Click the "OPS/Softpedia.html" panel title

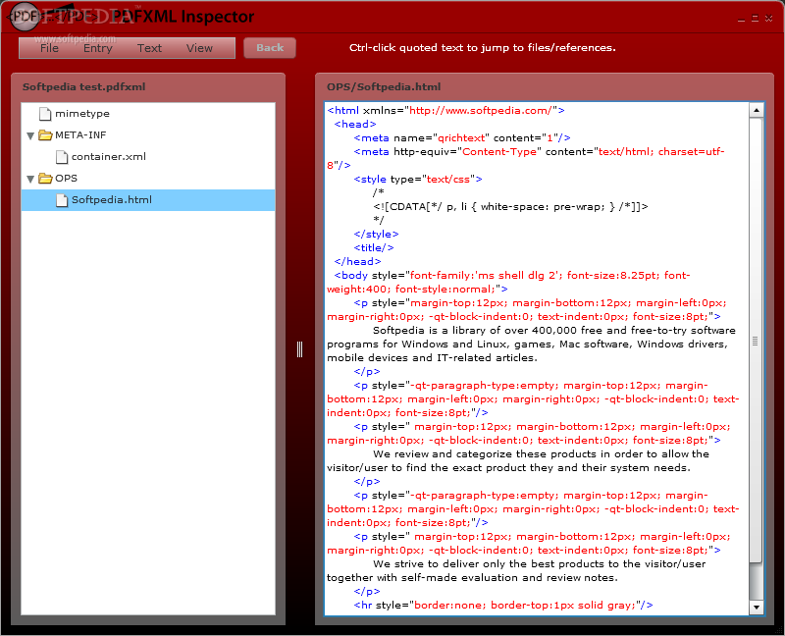pyautogui.click(x=384, y=86)
